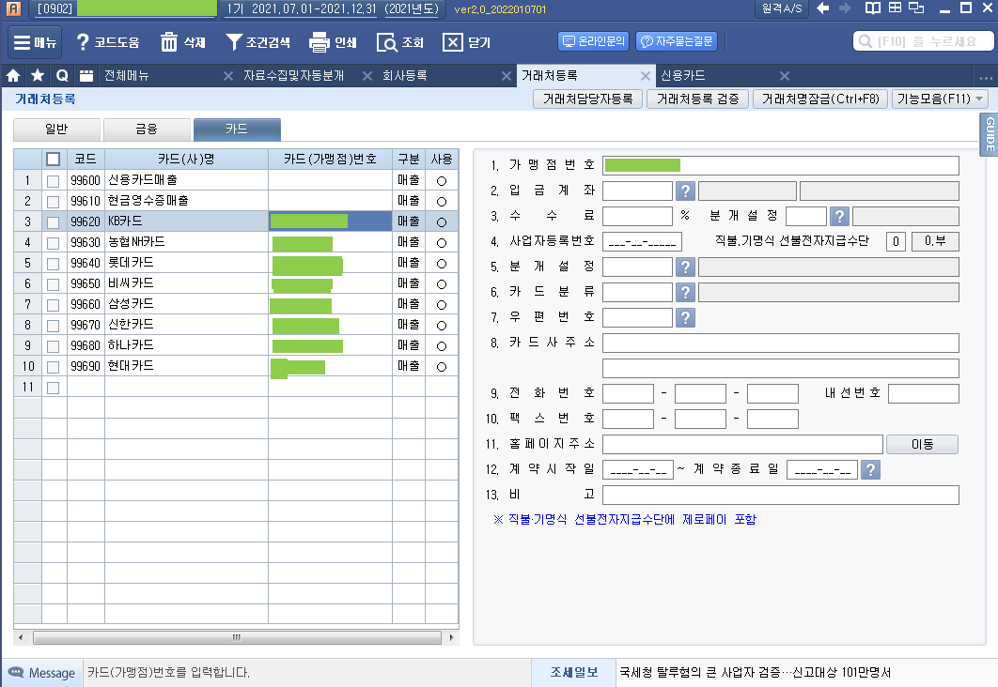Image resolution: width=998 pixels, height=687 pixels.
Task: Go to home tab icon
Action: tap(14, 76)
